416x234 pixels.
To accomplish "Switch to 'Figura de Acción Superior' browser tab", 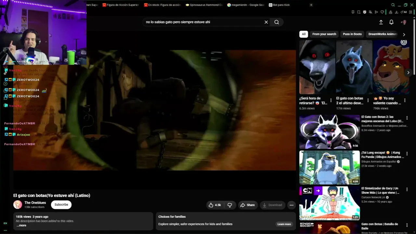I will [121, 5].
